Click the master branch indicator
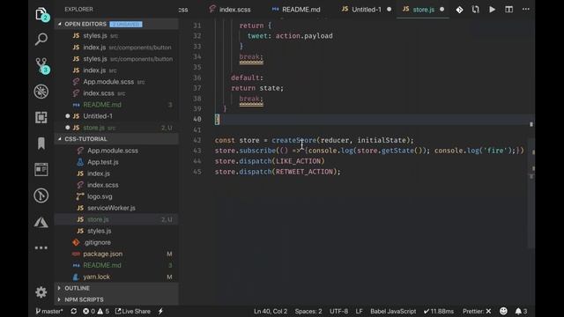Image resolution: width=564 pixels, height=317 pixels. coord(49,311)
